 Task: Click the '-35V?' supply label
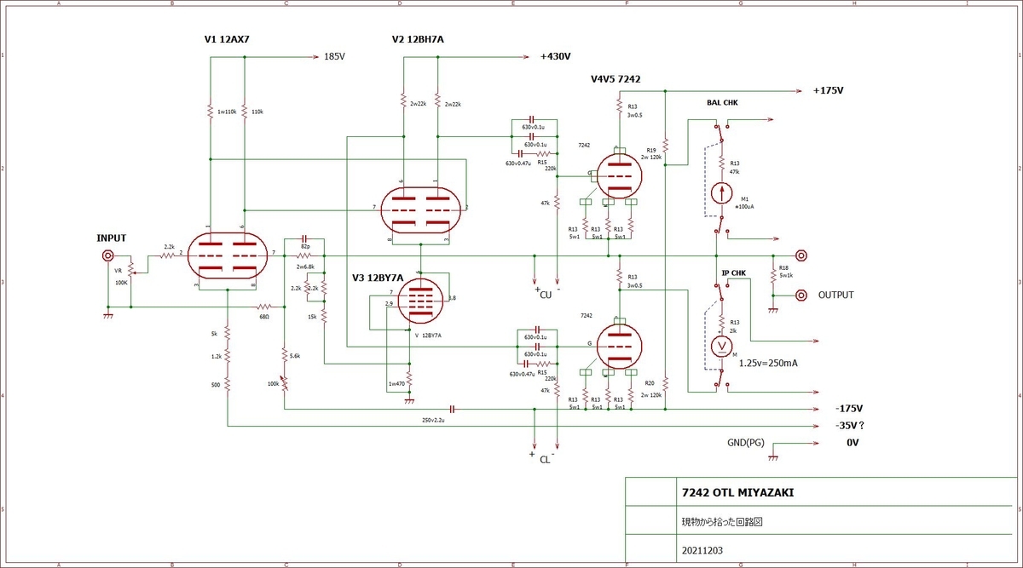point(849,426)
